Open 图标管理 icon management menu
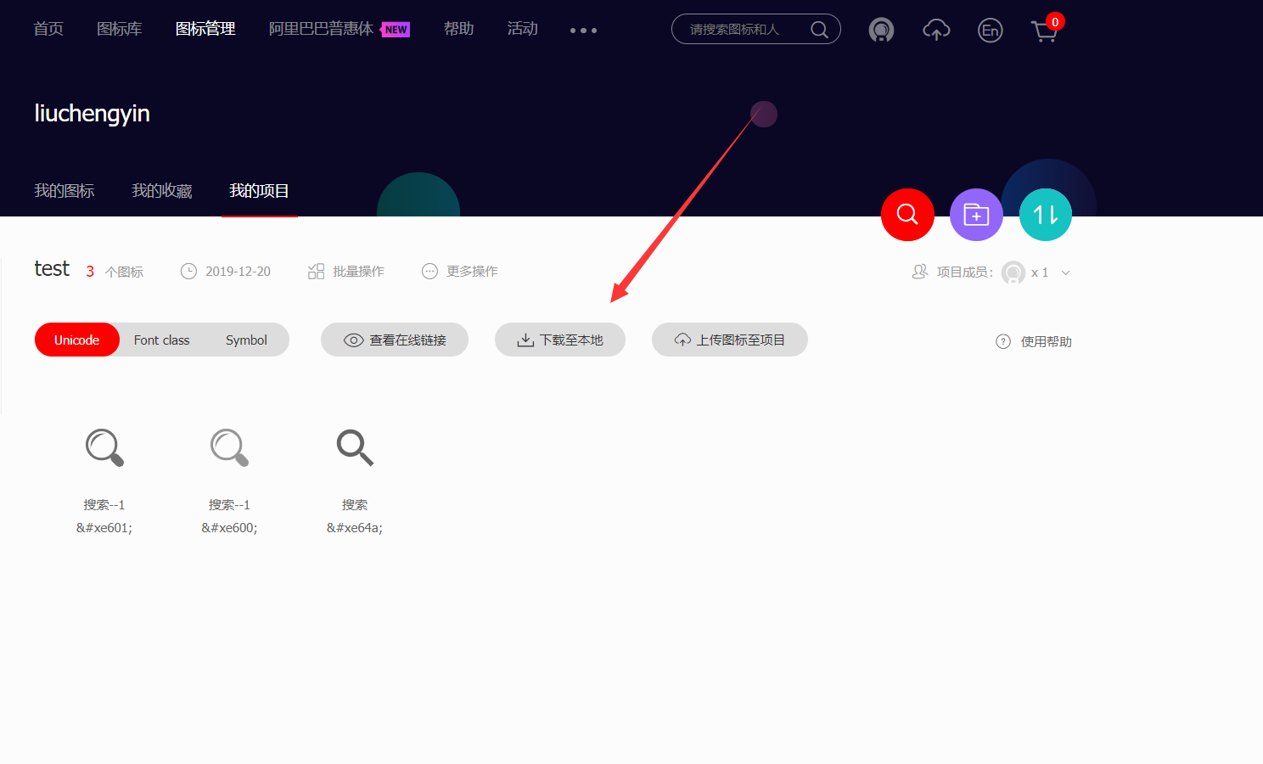The width and height of the screenshot is (1263, 764). pyautogui.click(x=205, y=29)
